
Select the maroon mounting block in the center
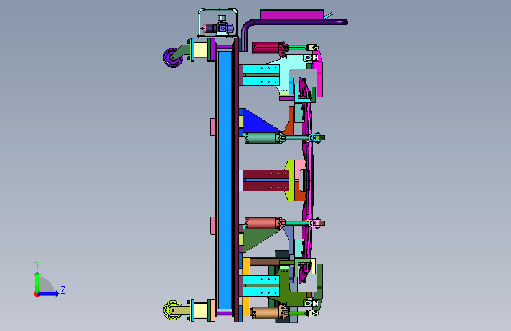(266, 180)
